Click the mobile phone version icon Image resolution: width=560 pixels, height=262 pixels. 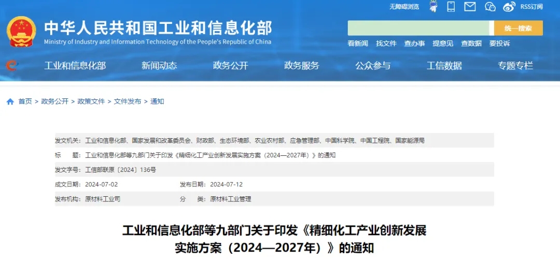(451, 6)
